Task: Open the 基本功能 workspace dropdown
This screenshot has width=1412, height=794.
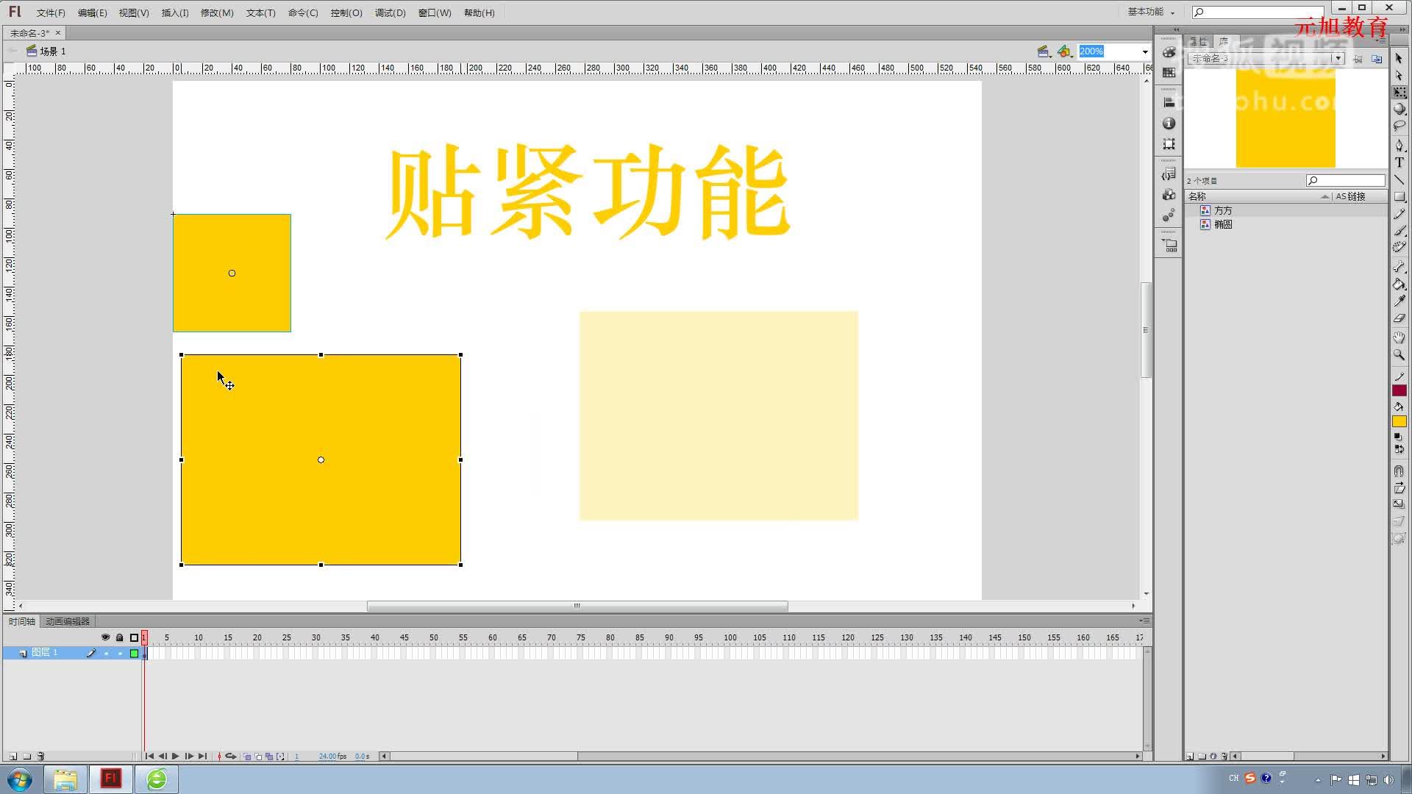Action: coord(1151,12)
